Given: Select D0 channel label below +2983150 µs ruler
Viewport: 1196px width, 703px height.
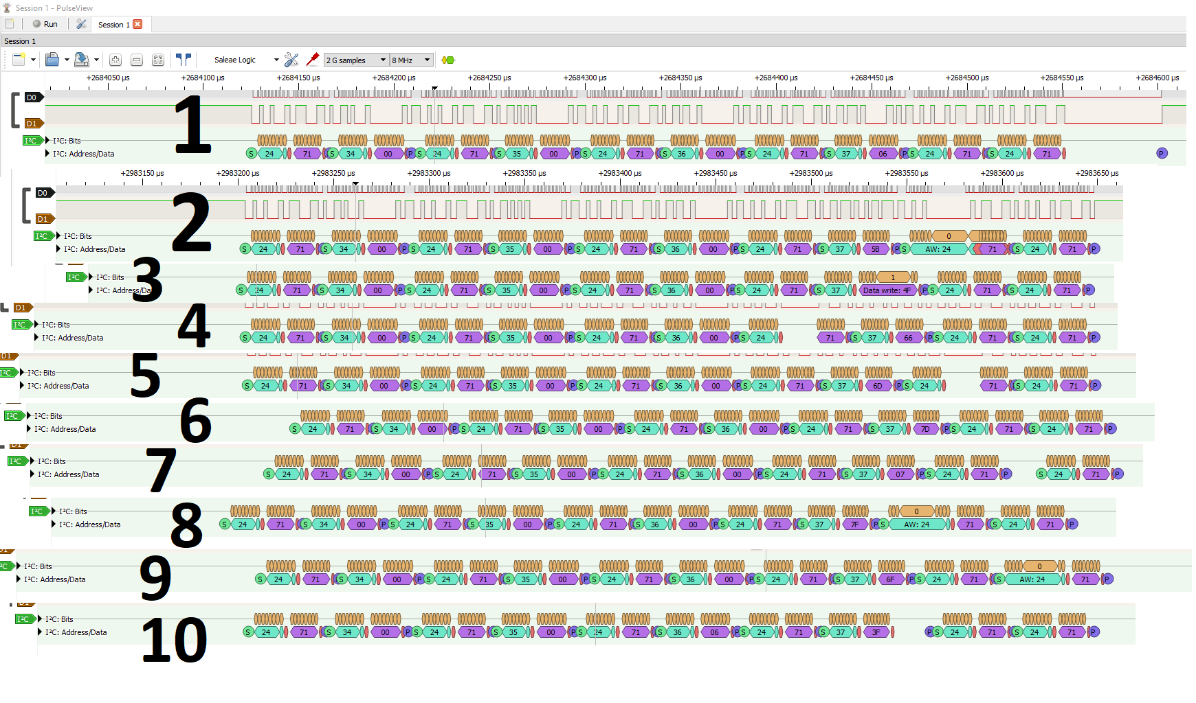Looking at the screenshot, I should coord(44,193).
